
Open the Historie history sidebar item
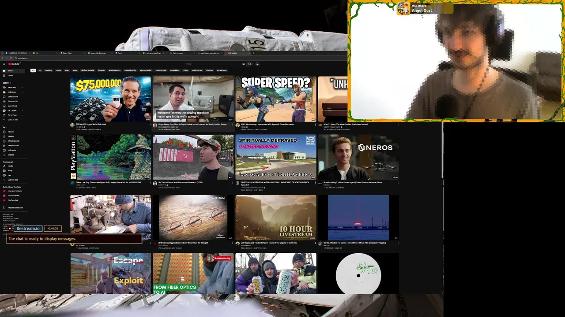click(12, 132)
